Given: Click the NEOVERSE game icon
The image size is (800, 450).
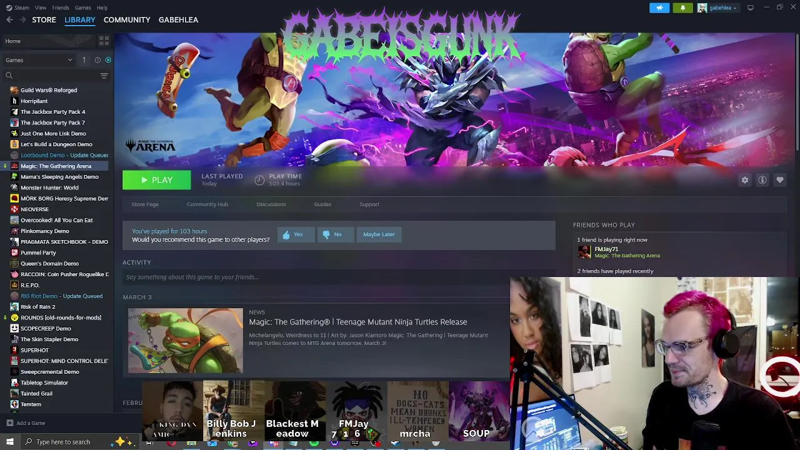Looking at the screenshot, I should click(x=14, y=209).
